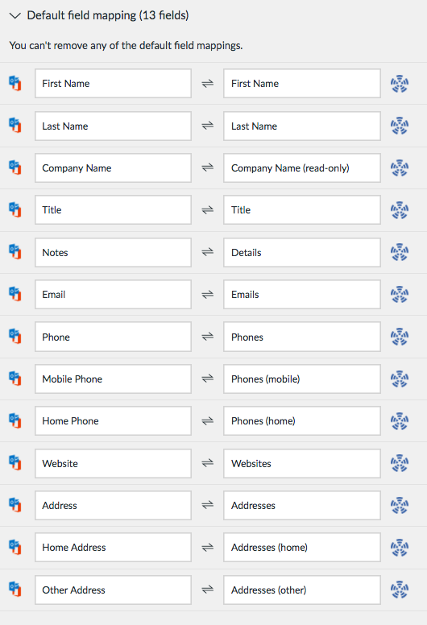Click sync arrows between Title fields

point(207,210)
